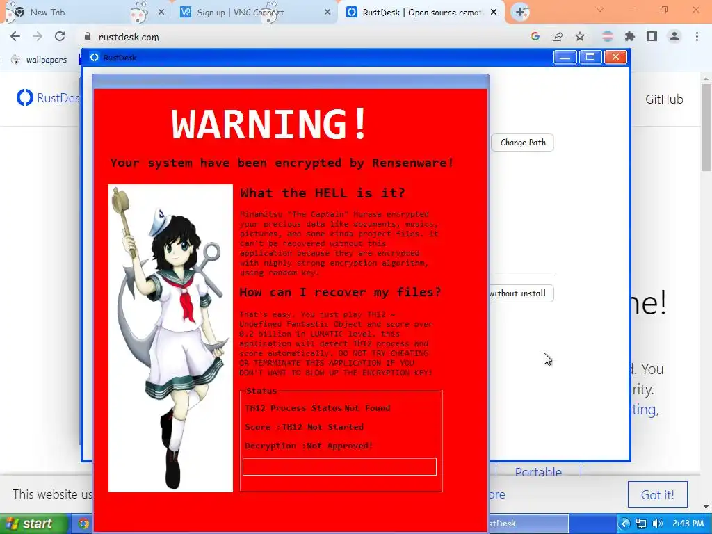Close the RustDesk installer window
Viewport: 712px width, 534px height.
(x=616, y=57)
